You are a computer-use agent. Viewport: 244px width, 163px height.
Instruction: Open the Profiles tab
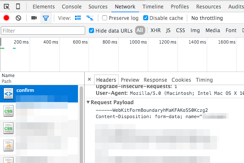[180, 7]
